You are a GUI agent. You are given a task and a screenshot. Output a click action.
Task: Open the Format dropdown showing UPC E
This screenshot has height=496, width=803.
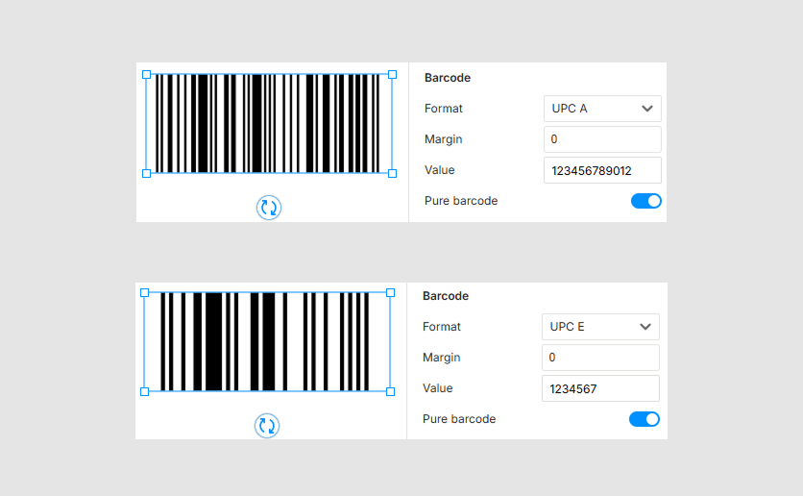pyautogui.click(x=600, y=327)
